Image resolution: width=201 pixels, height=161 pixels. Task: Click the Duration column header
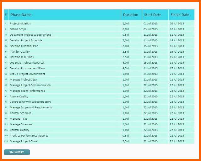(x=130, y=15)
